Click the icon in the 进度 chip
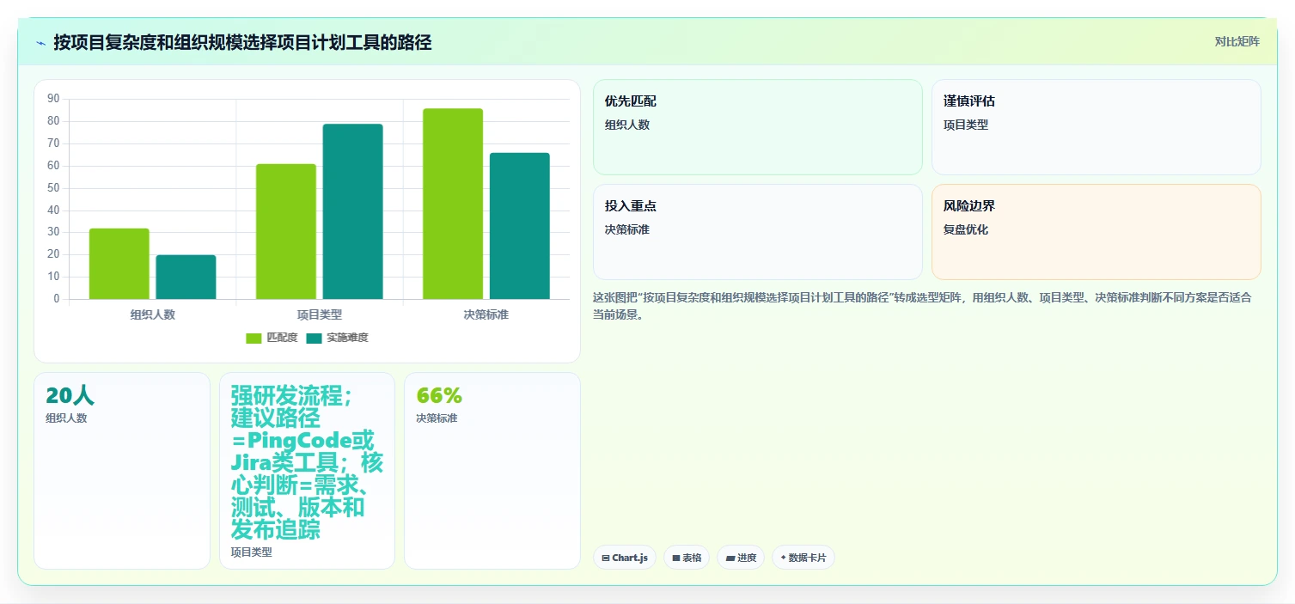The image size is (1295, 604). click(x=730, y=558)
